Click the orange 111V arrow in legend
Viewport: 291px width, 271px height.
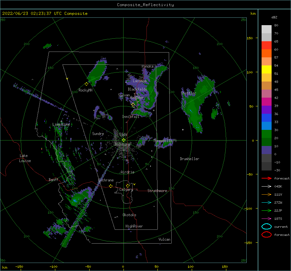(x=266, y=194)
